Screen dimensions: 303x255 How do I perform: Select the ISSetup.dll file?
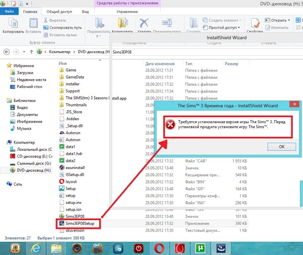[72, 175]
